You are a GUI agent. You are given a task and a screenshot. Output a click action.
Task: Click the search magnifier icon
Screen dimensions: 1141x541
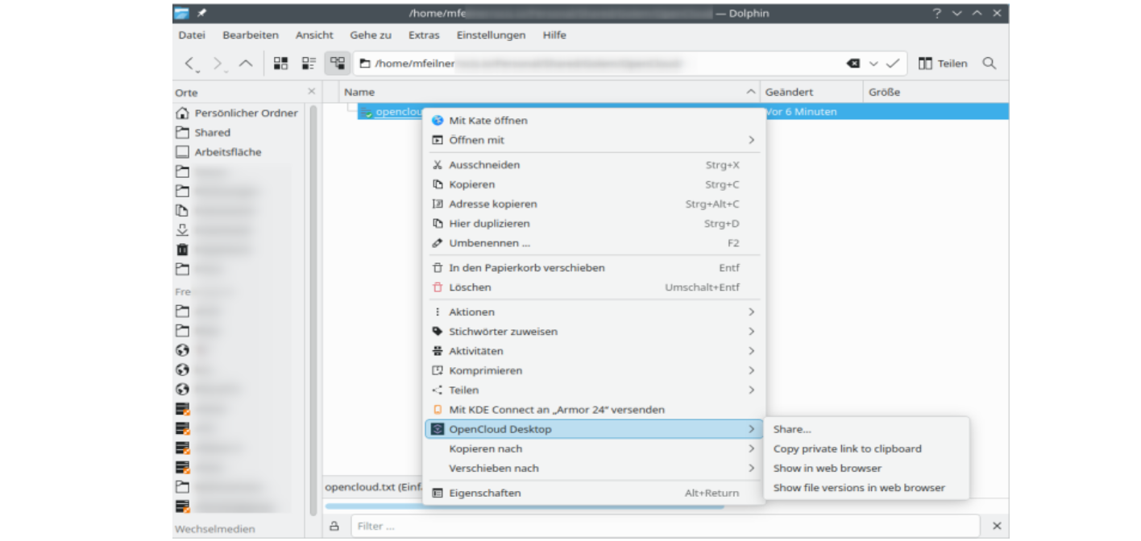[x=990, y=64]
